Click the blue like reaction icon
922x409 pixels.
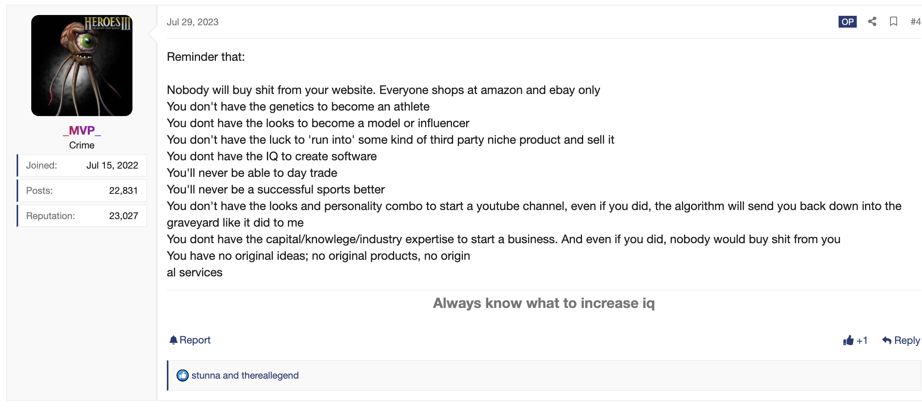tap(182, 375)
